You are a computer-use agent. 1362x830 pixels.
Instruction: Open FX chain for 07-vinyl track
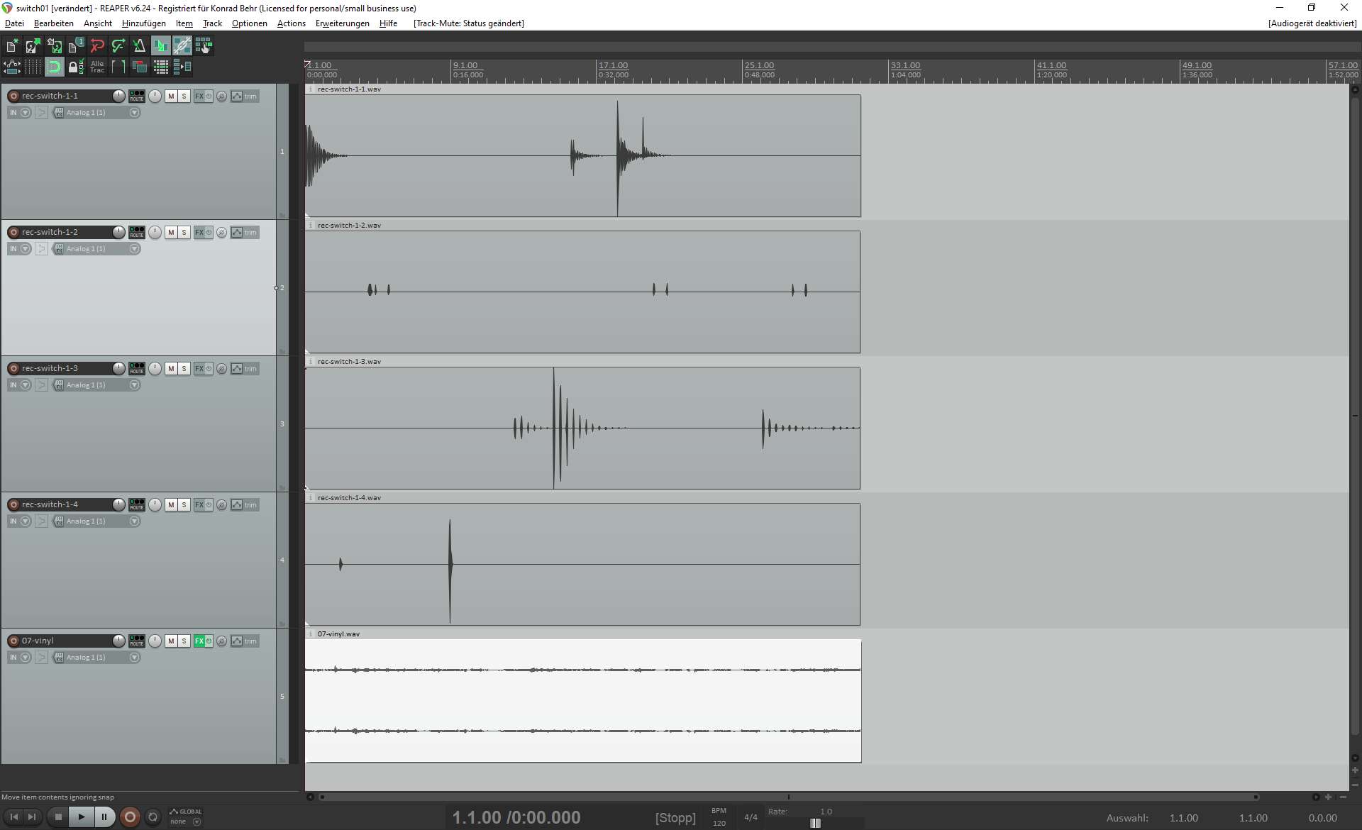[199, 641]
